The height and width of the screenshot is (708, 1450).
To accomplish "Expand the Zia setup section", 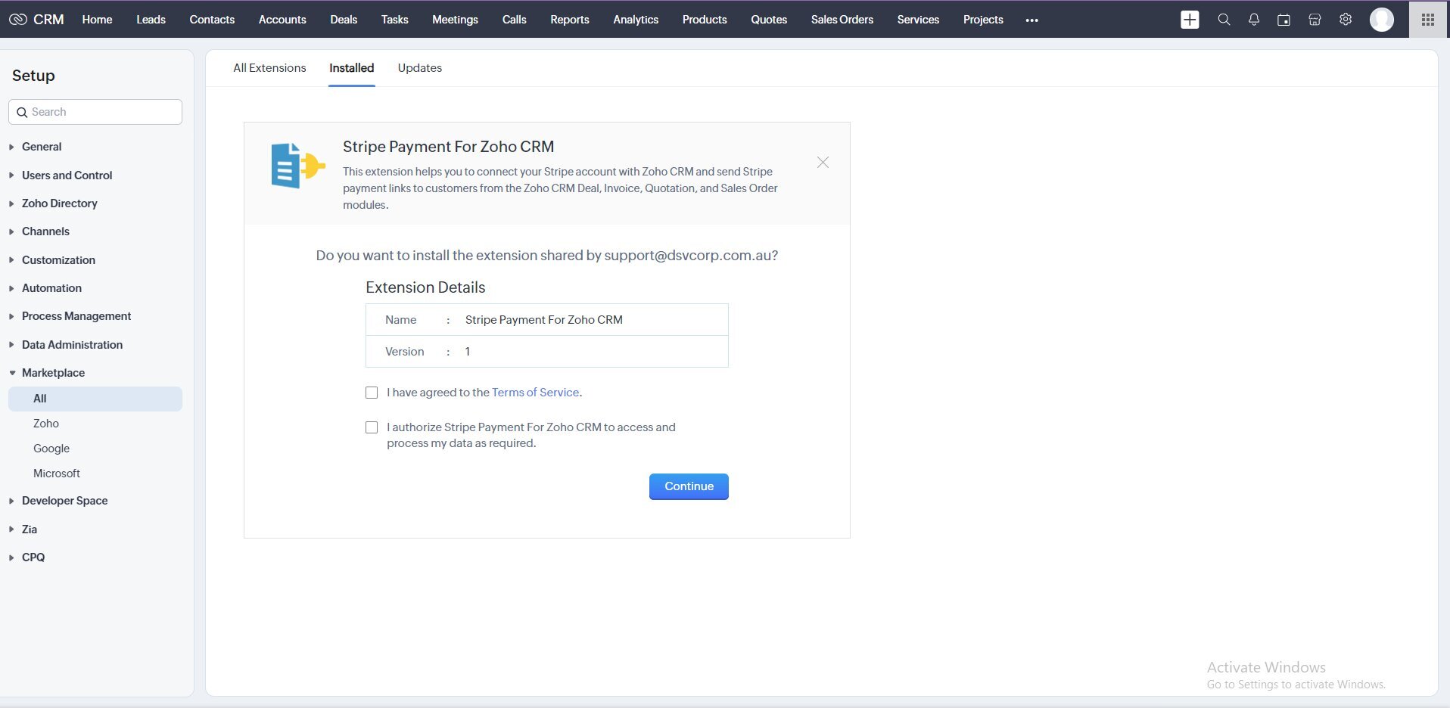I will [x=30, y=529].
